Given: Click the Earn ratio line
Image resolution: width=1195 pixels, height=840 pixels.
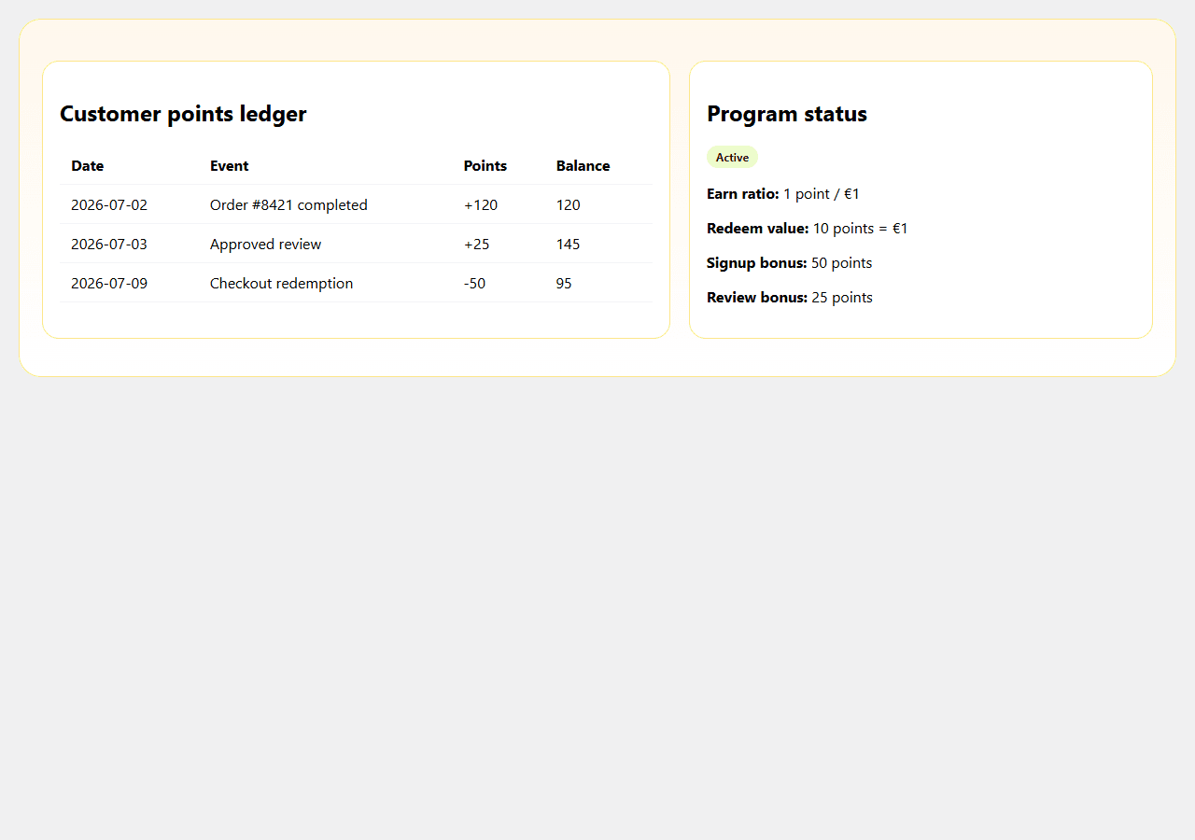Looking at the screenshot, I should pyautogui.click(x=783, y=194).
